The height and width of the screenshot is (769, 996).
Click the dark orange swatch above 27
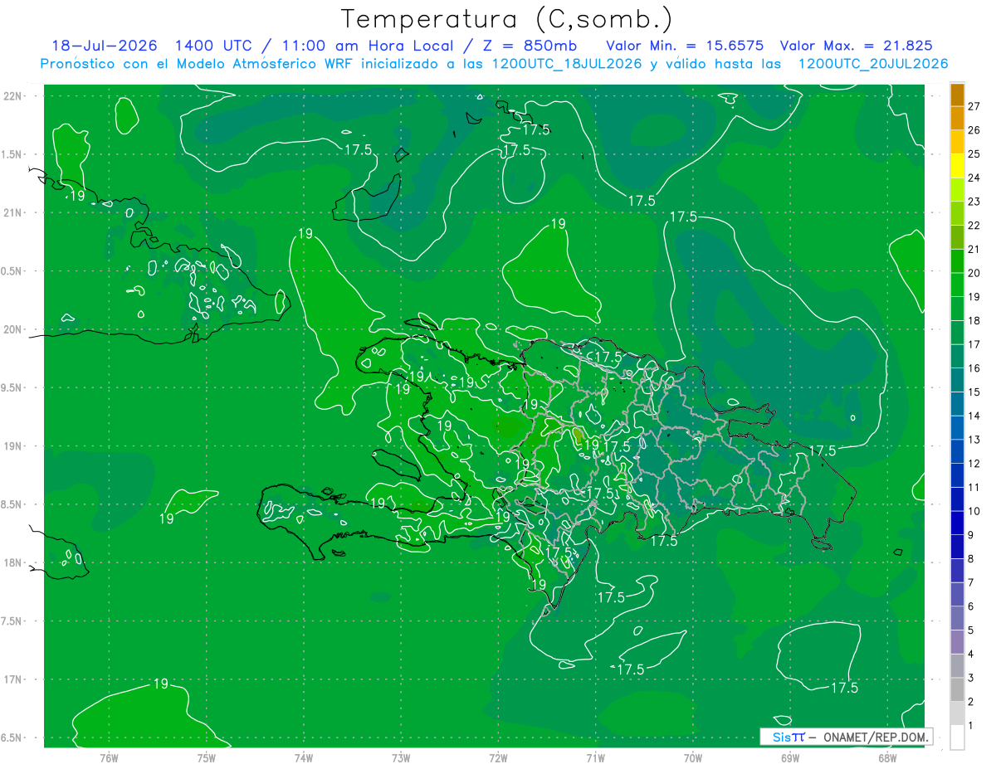pyautogui.click(x=957, y=94)
